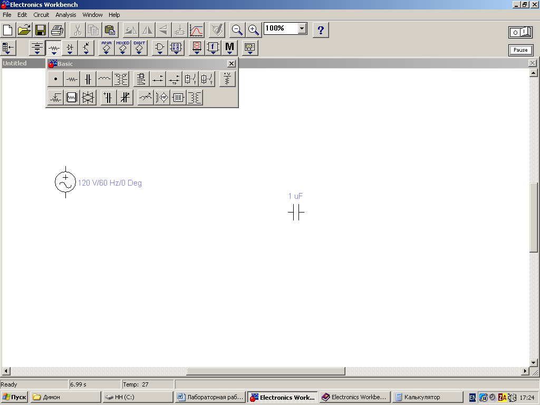This screenshot has height=405, width=540.
Task: Pick the time-delay switch component
Action: (x=174, y=79)
